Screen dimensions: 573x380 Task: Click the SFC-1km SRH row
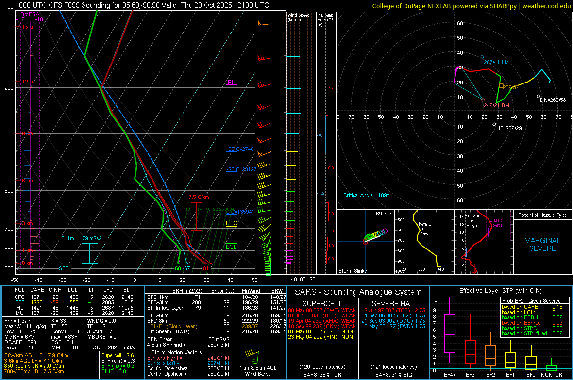click(217, 297)
